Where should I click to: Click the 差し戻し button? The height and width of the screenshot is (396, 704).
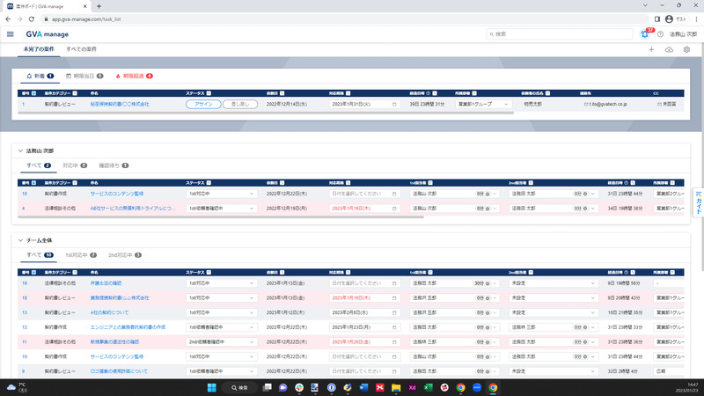[238, 104]
